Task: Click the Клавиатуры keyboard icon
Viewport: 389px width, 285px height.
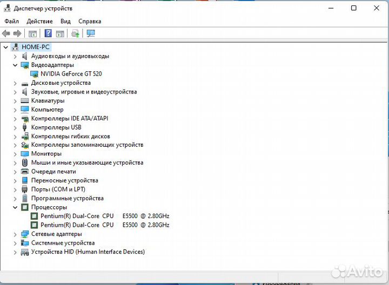Action: click(25, 100)
